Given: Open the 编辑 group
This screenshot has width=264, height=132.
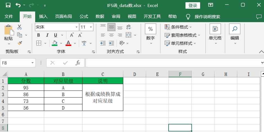Looking at the screenshot, I should pyautogui.click(x=235, y=34).
